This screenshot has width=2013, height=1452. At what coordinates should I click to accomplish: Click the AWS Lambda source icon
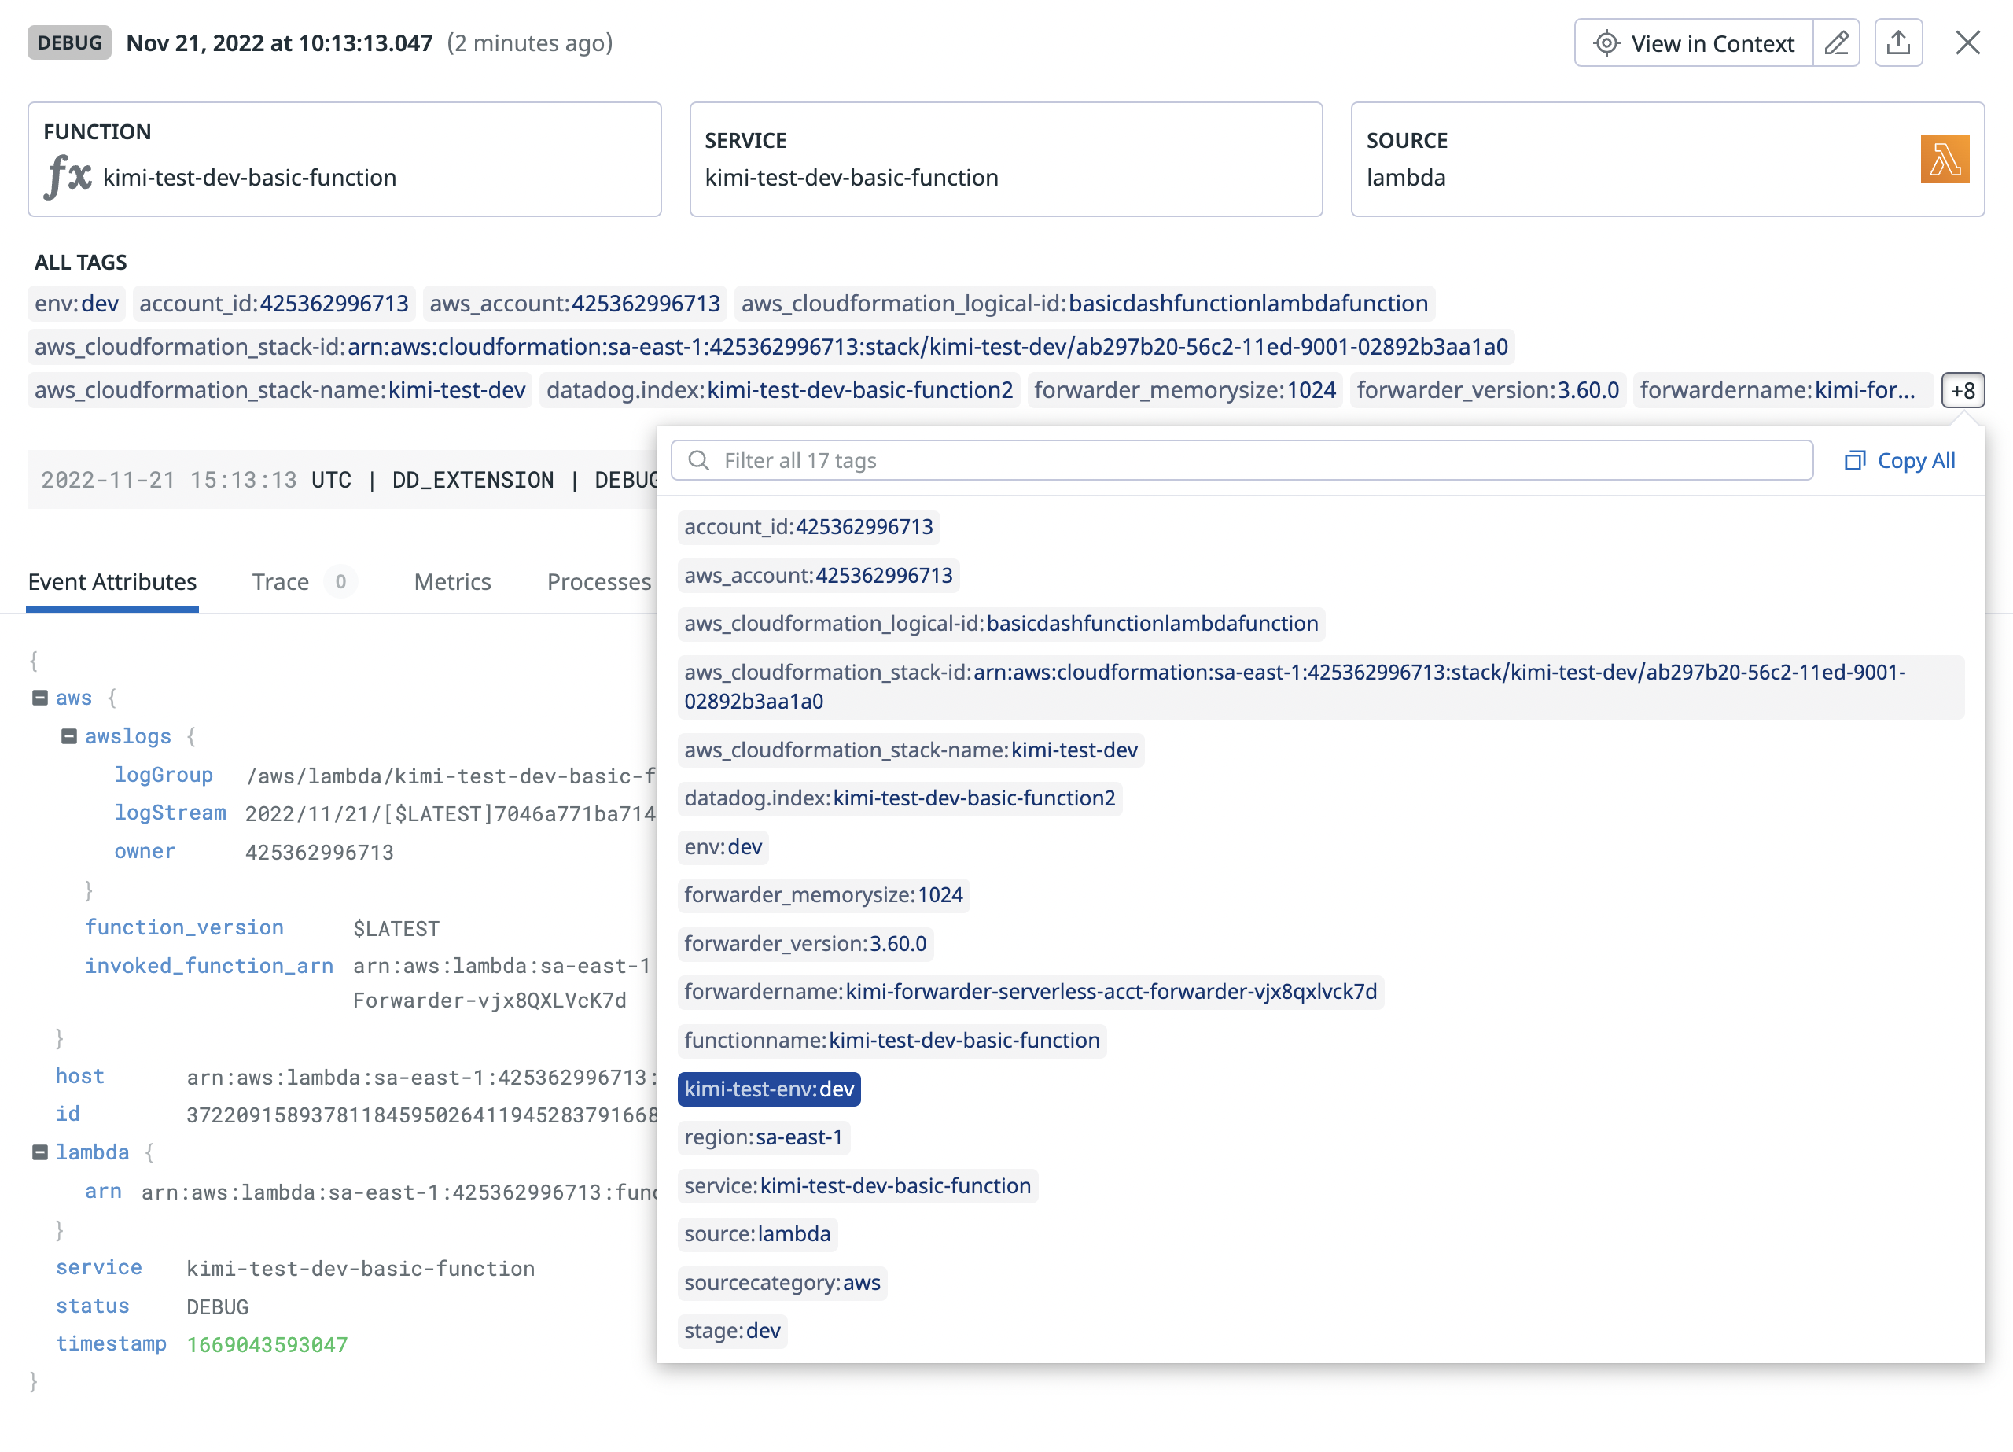pos(1944,160)
